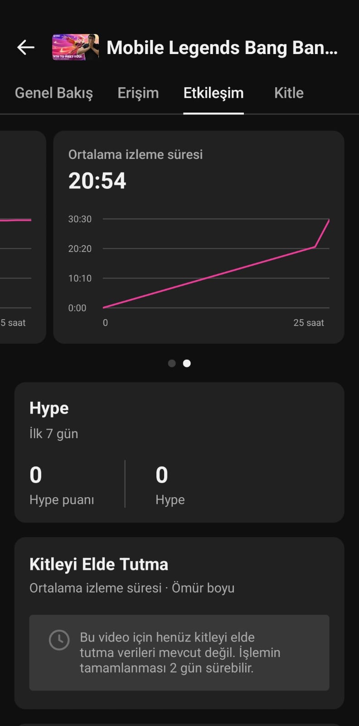Tap the clock icon in retention notice
This screenshot has width=359, height=726.
pos(59,640)
